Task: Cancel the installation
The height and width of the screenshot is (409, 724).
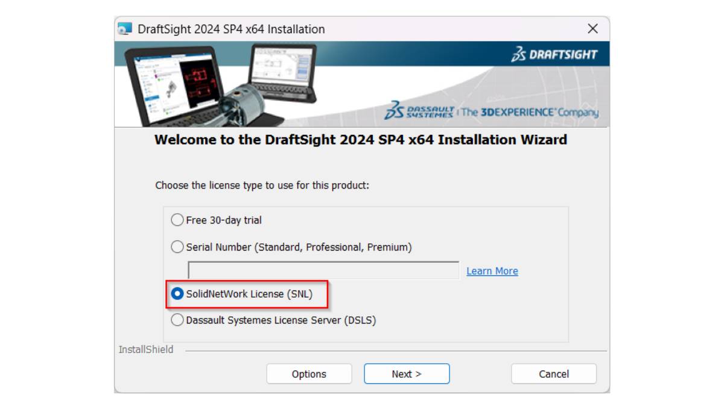Action: pyautogui.click(x=554, y=374)
